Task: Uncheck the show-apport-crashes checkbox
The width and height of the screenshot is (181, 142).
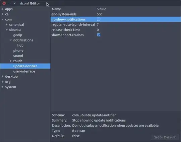Action: (99, 35)
